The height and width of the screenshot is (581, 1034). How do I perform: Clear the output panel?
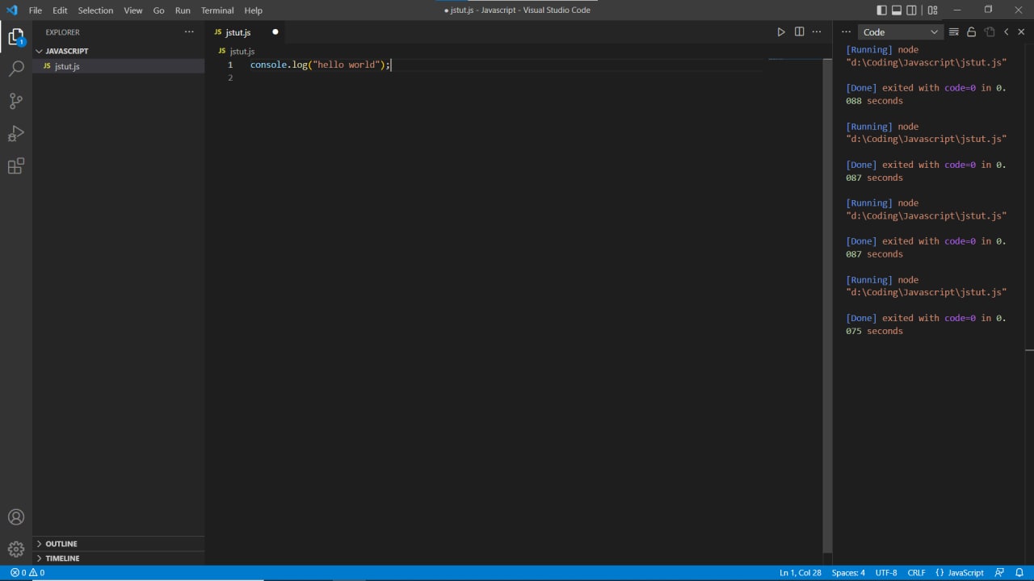954,32
